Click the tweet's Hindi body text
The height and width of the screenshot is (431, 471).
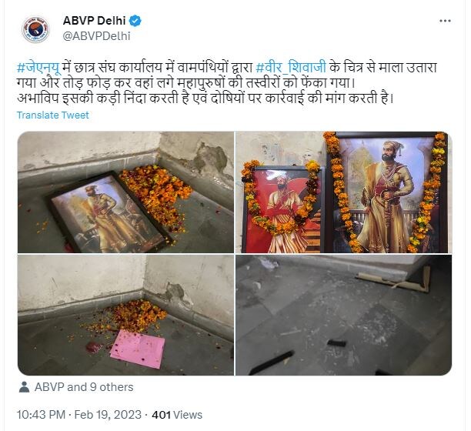(227, 83)
